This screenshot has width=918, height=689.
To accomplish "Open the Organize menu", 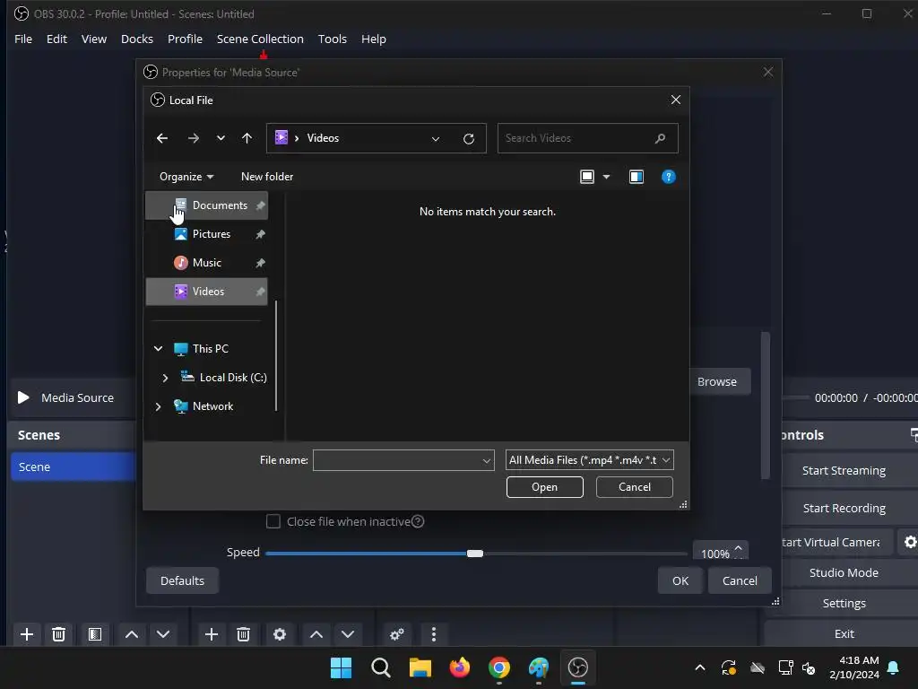I will tap(186, 177).
